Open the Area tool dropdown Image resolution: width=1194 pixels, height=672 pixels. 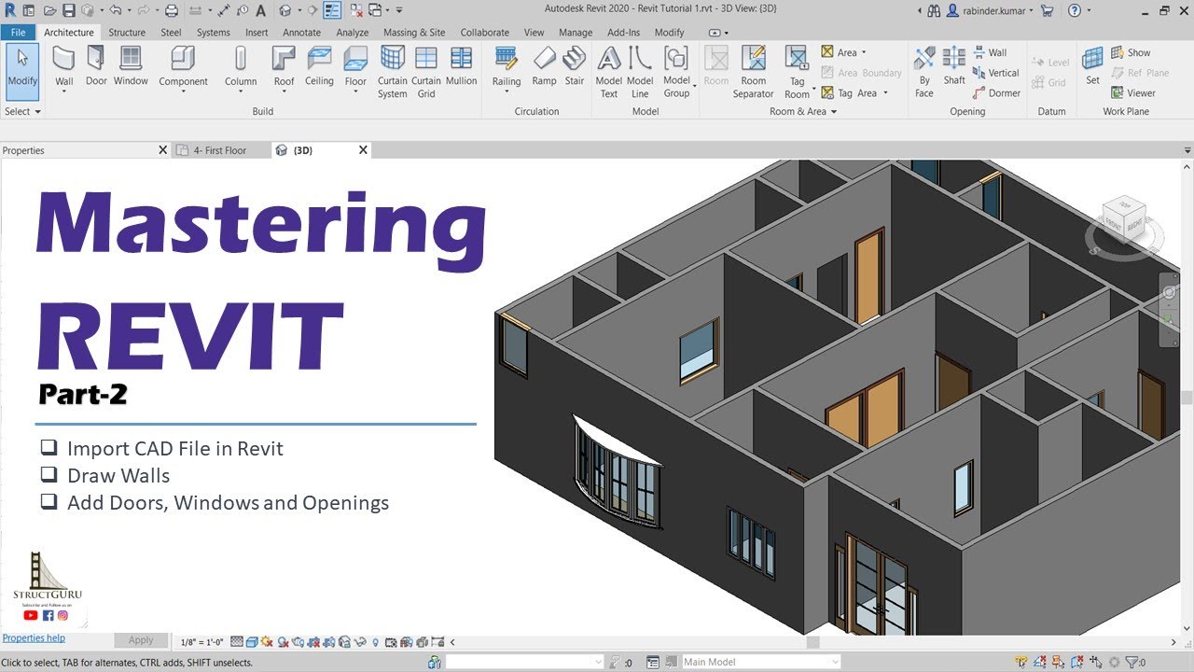[x=864, y=53]
